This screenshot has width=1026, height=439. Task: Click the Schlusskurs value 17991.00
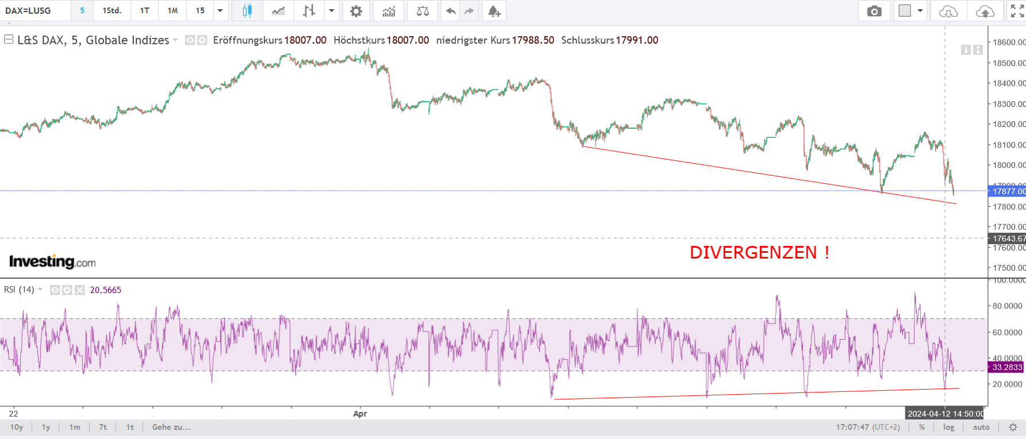[x=637, y=40]
